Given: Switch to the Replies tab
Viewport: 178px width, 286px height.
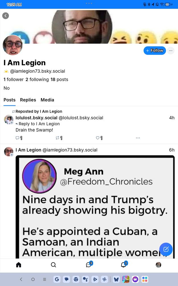Looking at the screenshot, I should [x=28, y=100].
